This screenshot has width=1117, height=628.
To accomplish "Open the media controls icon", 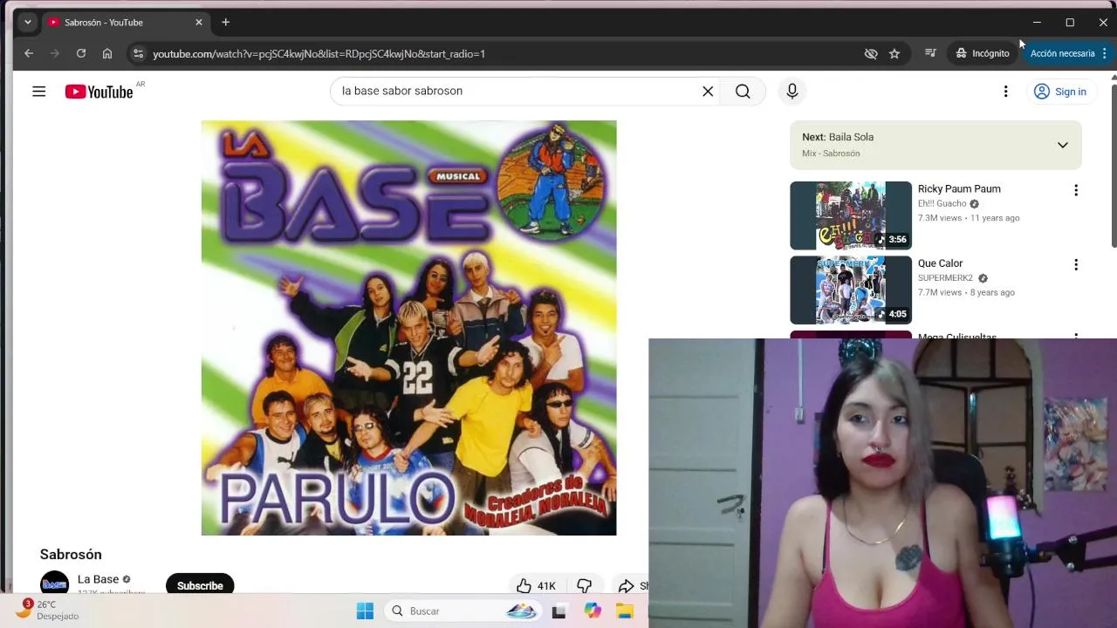I will 930,53.
